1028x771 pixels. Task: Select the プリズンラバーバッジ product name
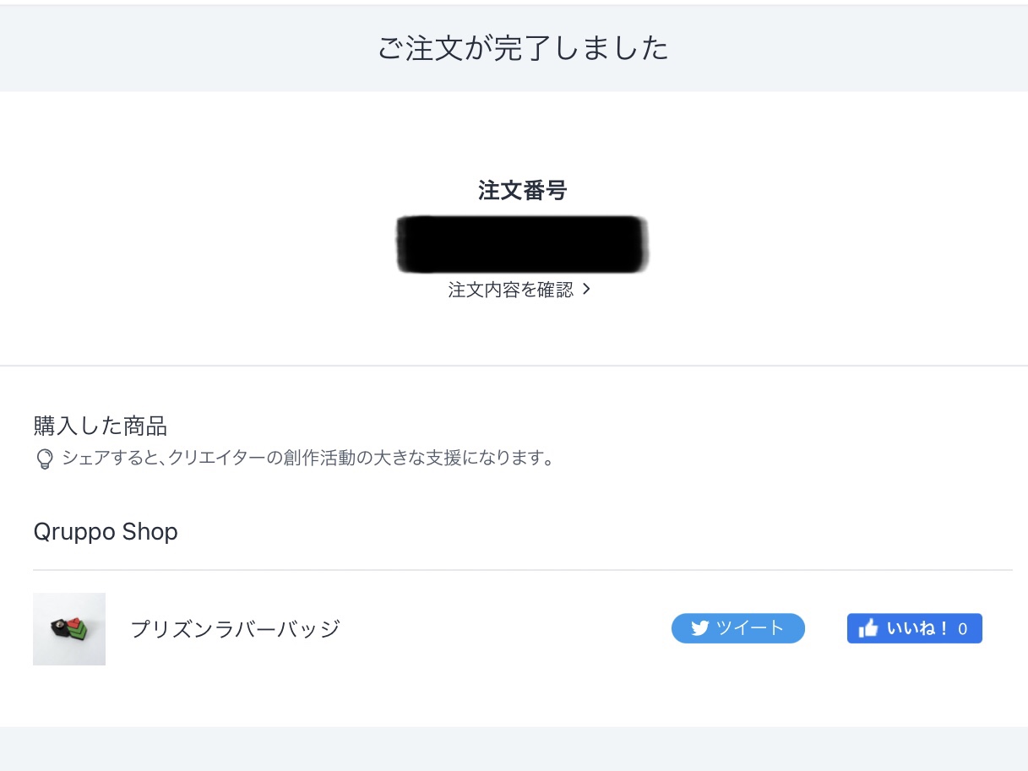pos(235,629)
